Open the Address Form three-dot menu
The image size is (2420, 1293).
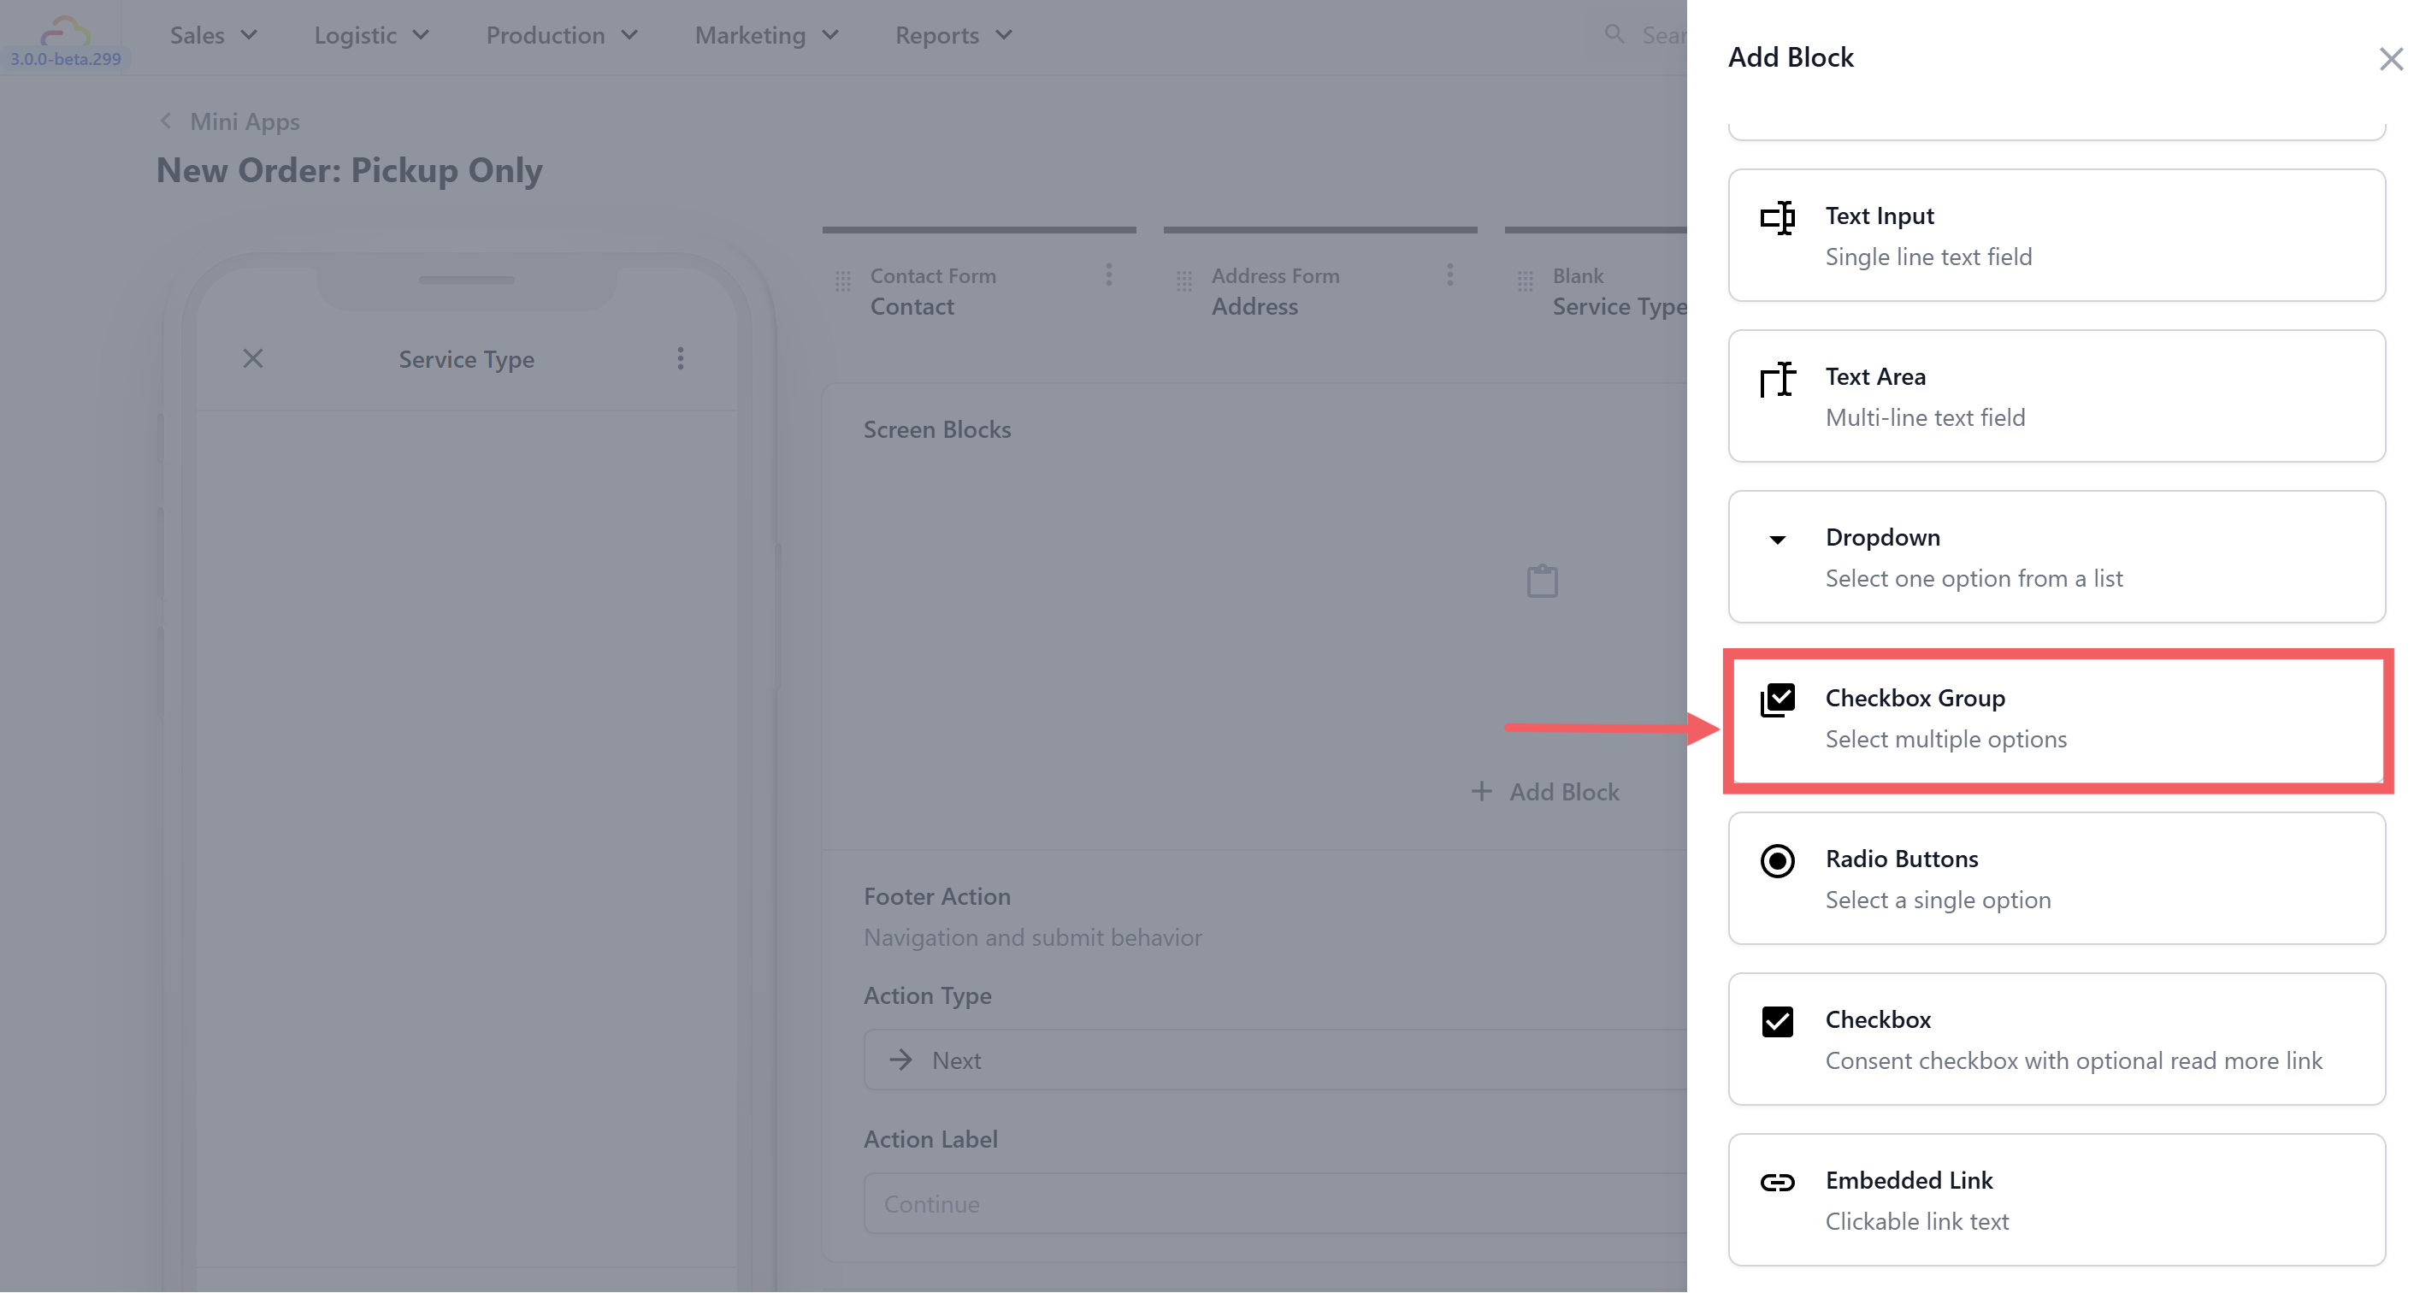point(1449,275)
